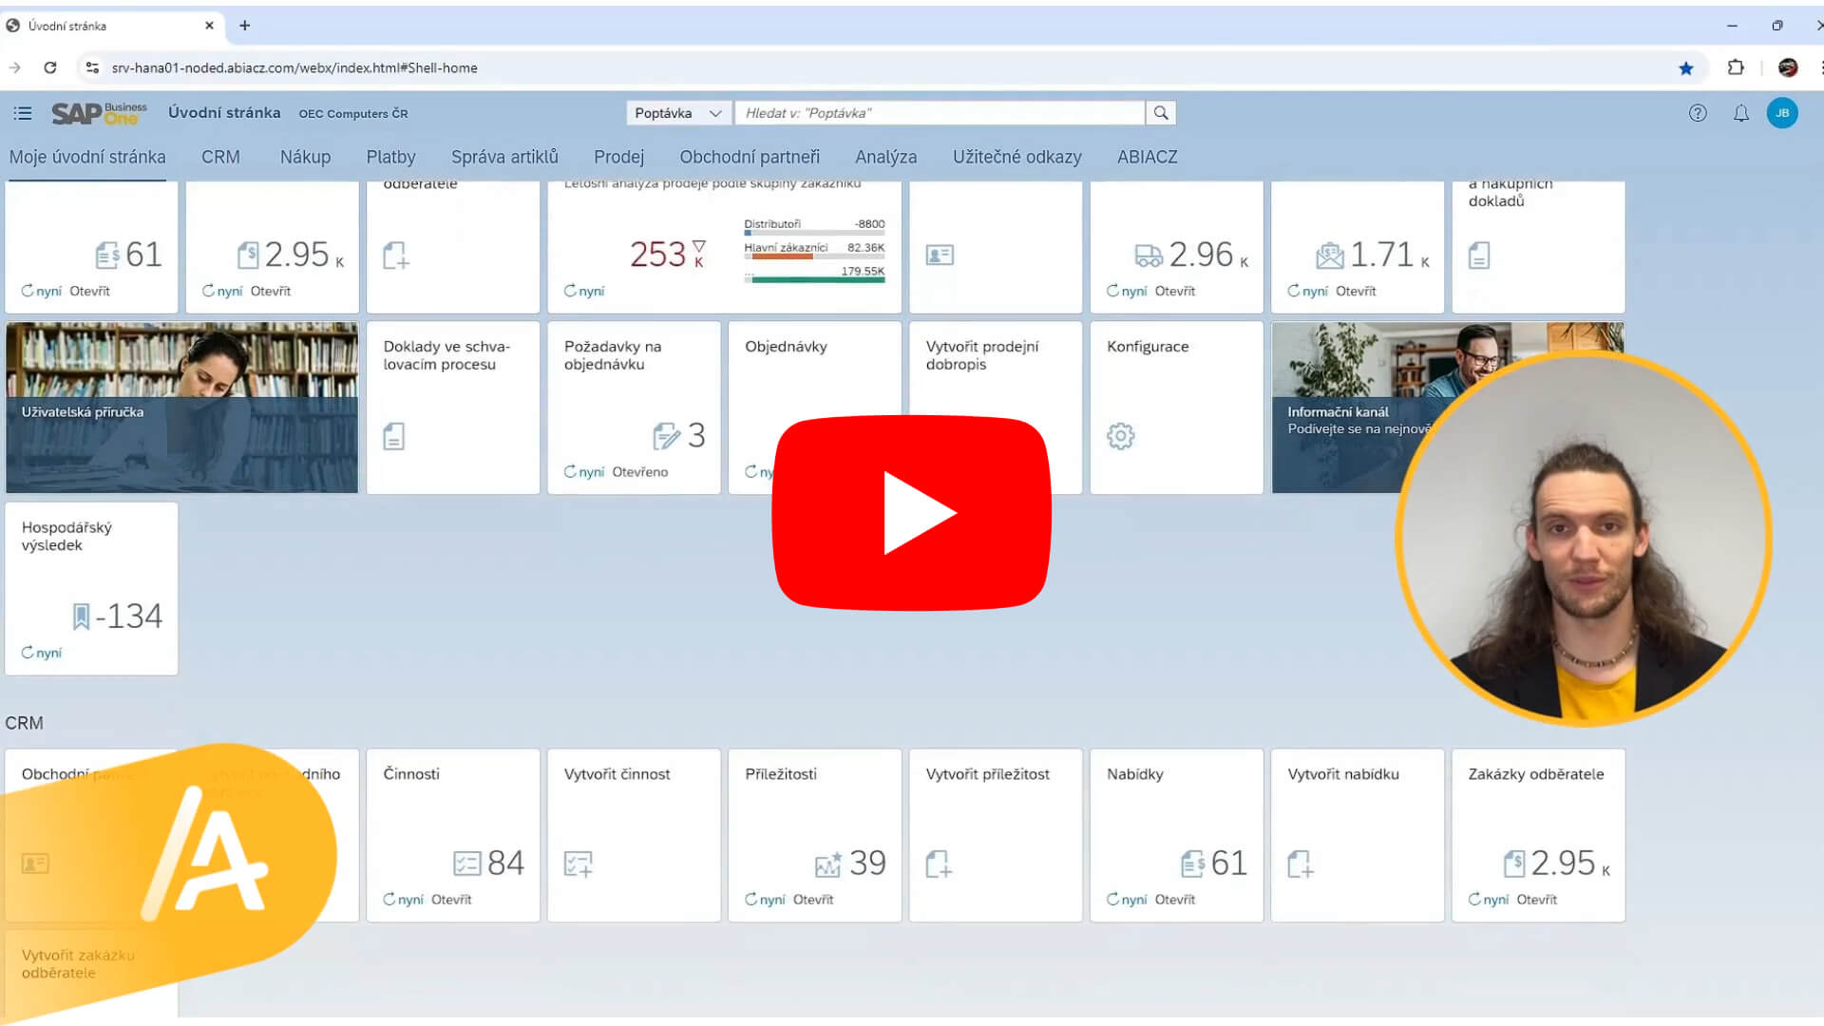This screenshot has height=1026, width=1824.
Task: Click the OEC Computers ČR company name
Action: (x=353, y=114)
